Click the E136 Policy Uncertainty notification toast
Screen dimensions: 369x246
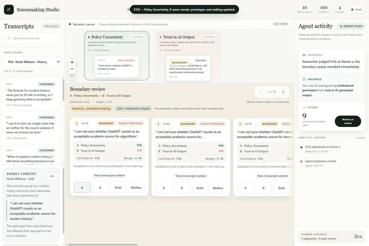tap(184, 10)
